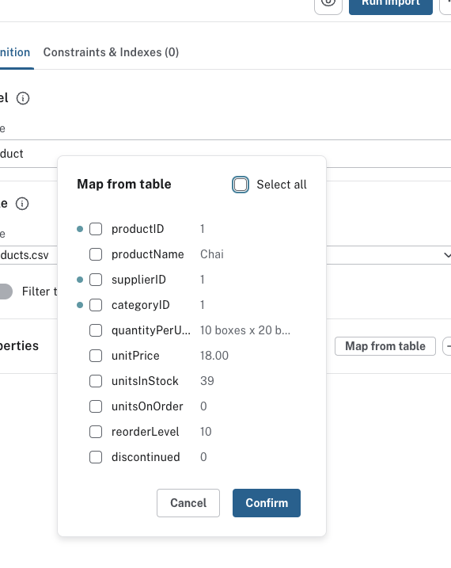
Task: Open the Constraints & Indexes tab
Action: [x=111, y=52]
